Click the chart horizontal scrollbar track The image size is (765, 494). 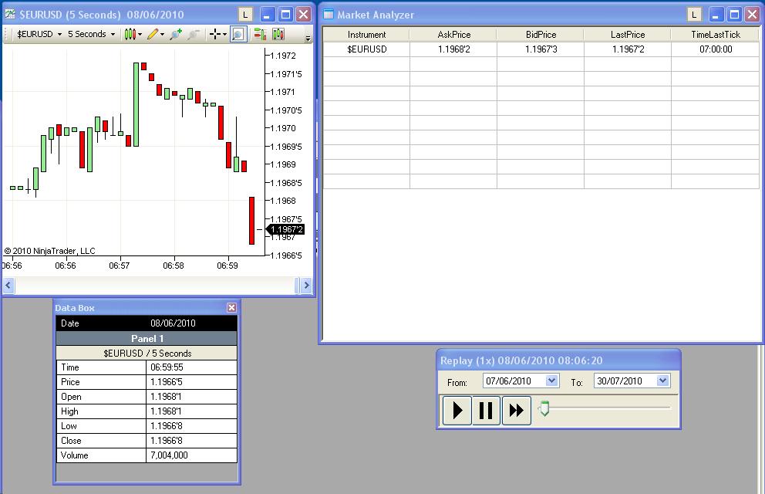(x=155, y=285)
